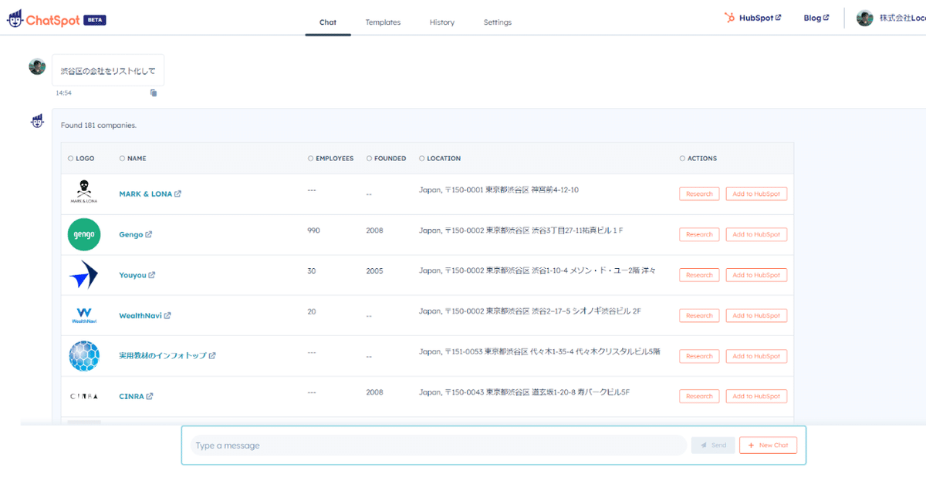
Task: Research the Youyou company
Action: pyautogui.click(x=699, y=275)
